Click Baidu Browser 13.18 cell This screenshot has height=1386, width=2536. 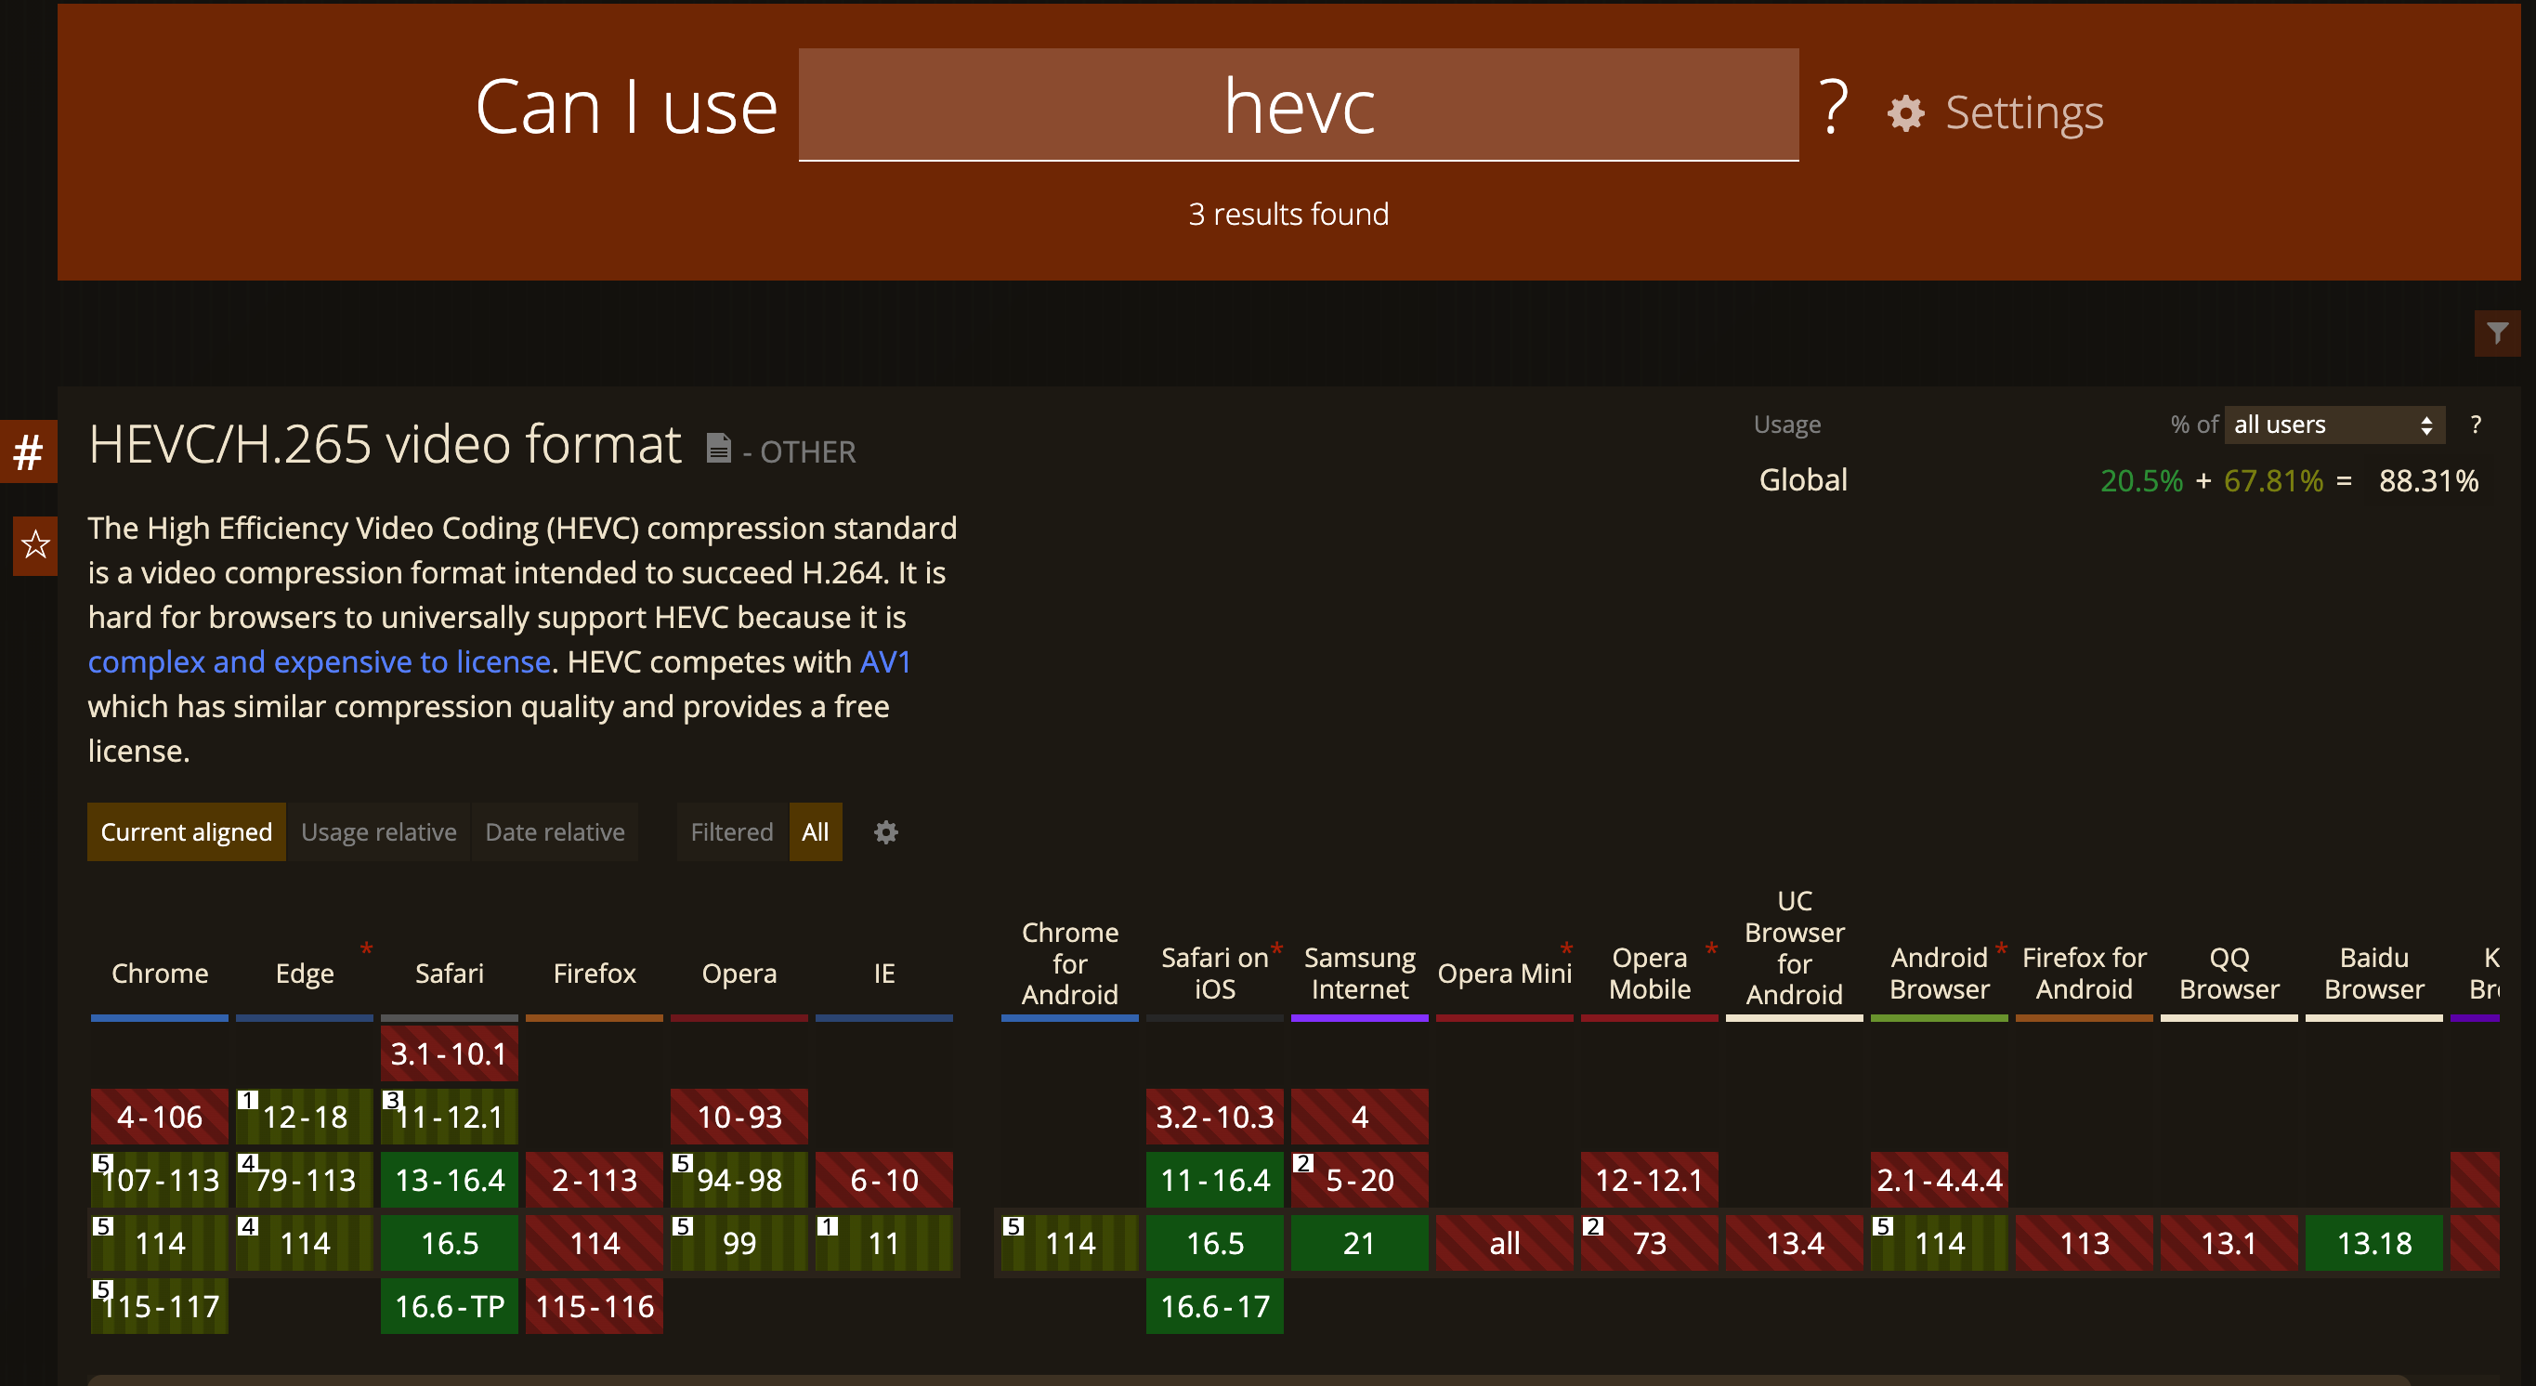pos(2374,1242)
